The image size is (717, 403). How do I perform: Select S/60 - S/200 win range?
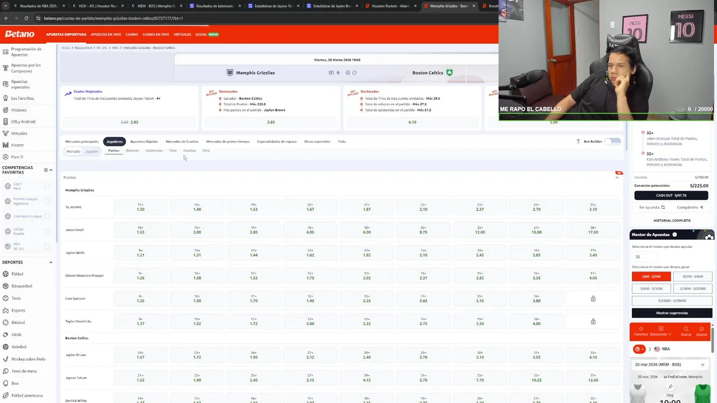pos(651,277)
